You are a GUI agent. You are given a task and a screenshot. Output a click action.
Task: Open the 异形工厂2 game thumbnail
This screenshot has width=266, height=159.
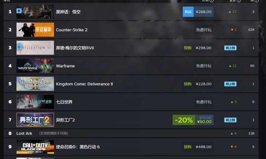tap(35, 120)
